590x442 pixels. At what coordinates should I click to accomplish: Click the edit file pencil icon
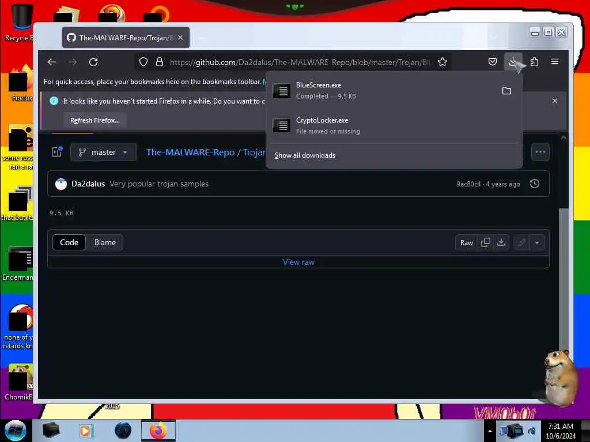521,243
